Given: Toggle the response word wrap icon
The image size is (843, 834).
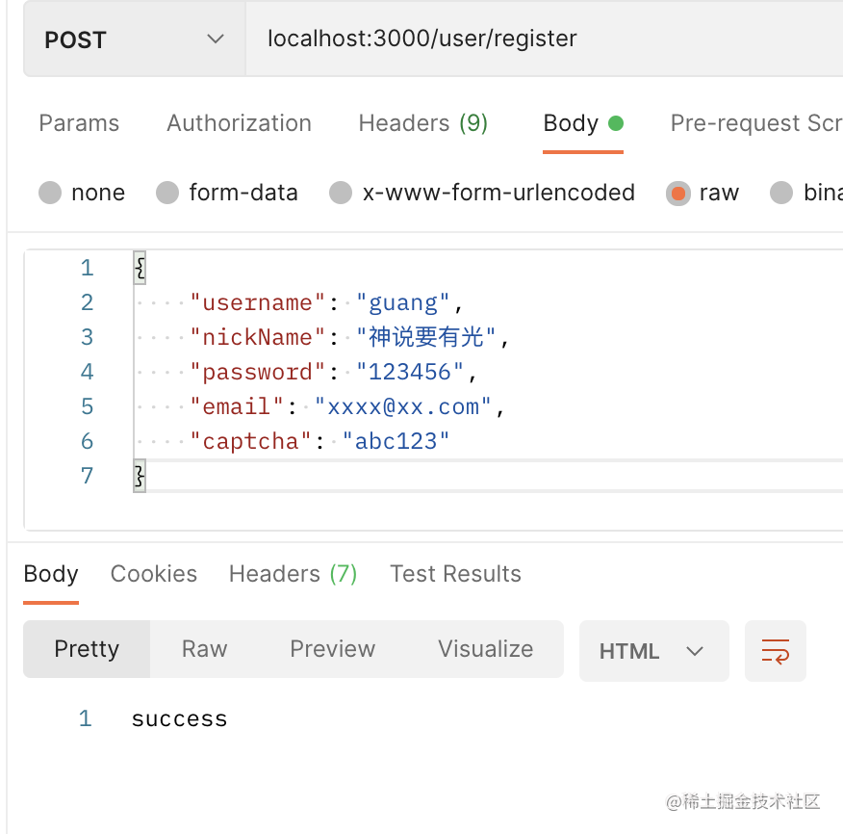Looking at the screenshot, I should tap(775, 651).
